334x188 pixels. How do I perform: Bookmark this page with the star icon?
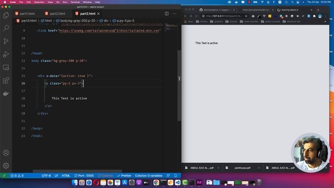click(246, 16)
